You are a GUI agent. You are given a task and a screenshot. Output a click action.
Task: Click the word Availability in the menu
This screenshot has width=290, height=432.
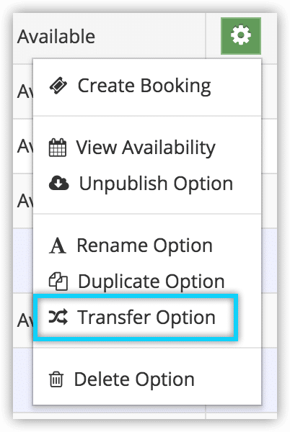click(169, 148)
